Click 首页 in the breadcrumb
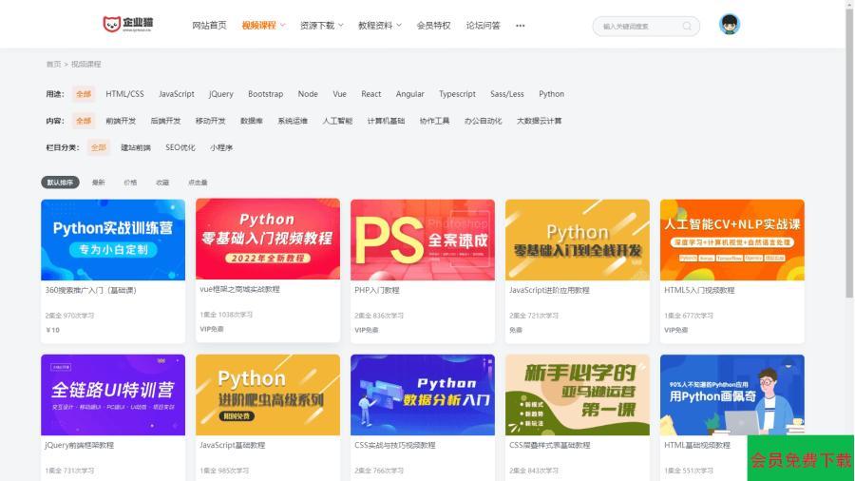Viewport: 855px width, 481px height. coord(53,65)
